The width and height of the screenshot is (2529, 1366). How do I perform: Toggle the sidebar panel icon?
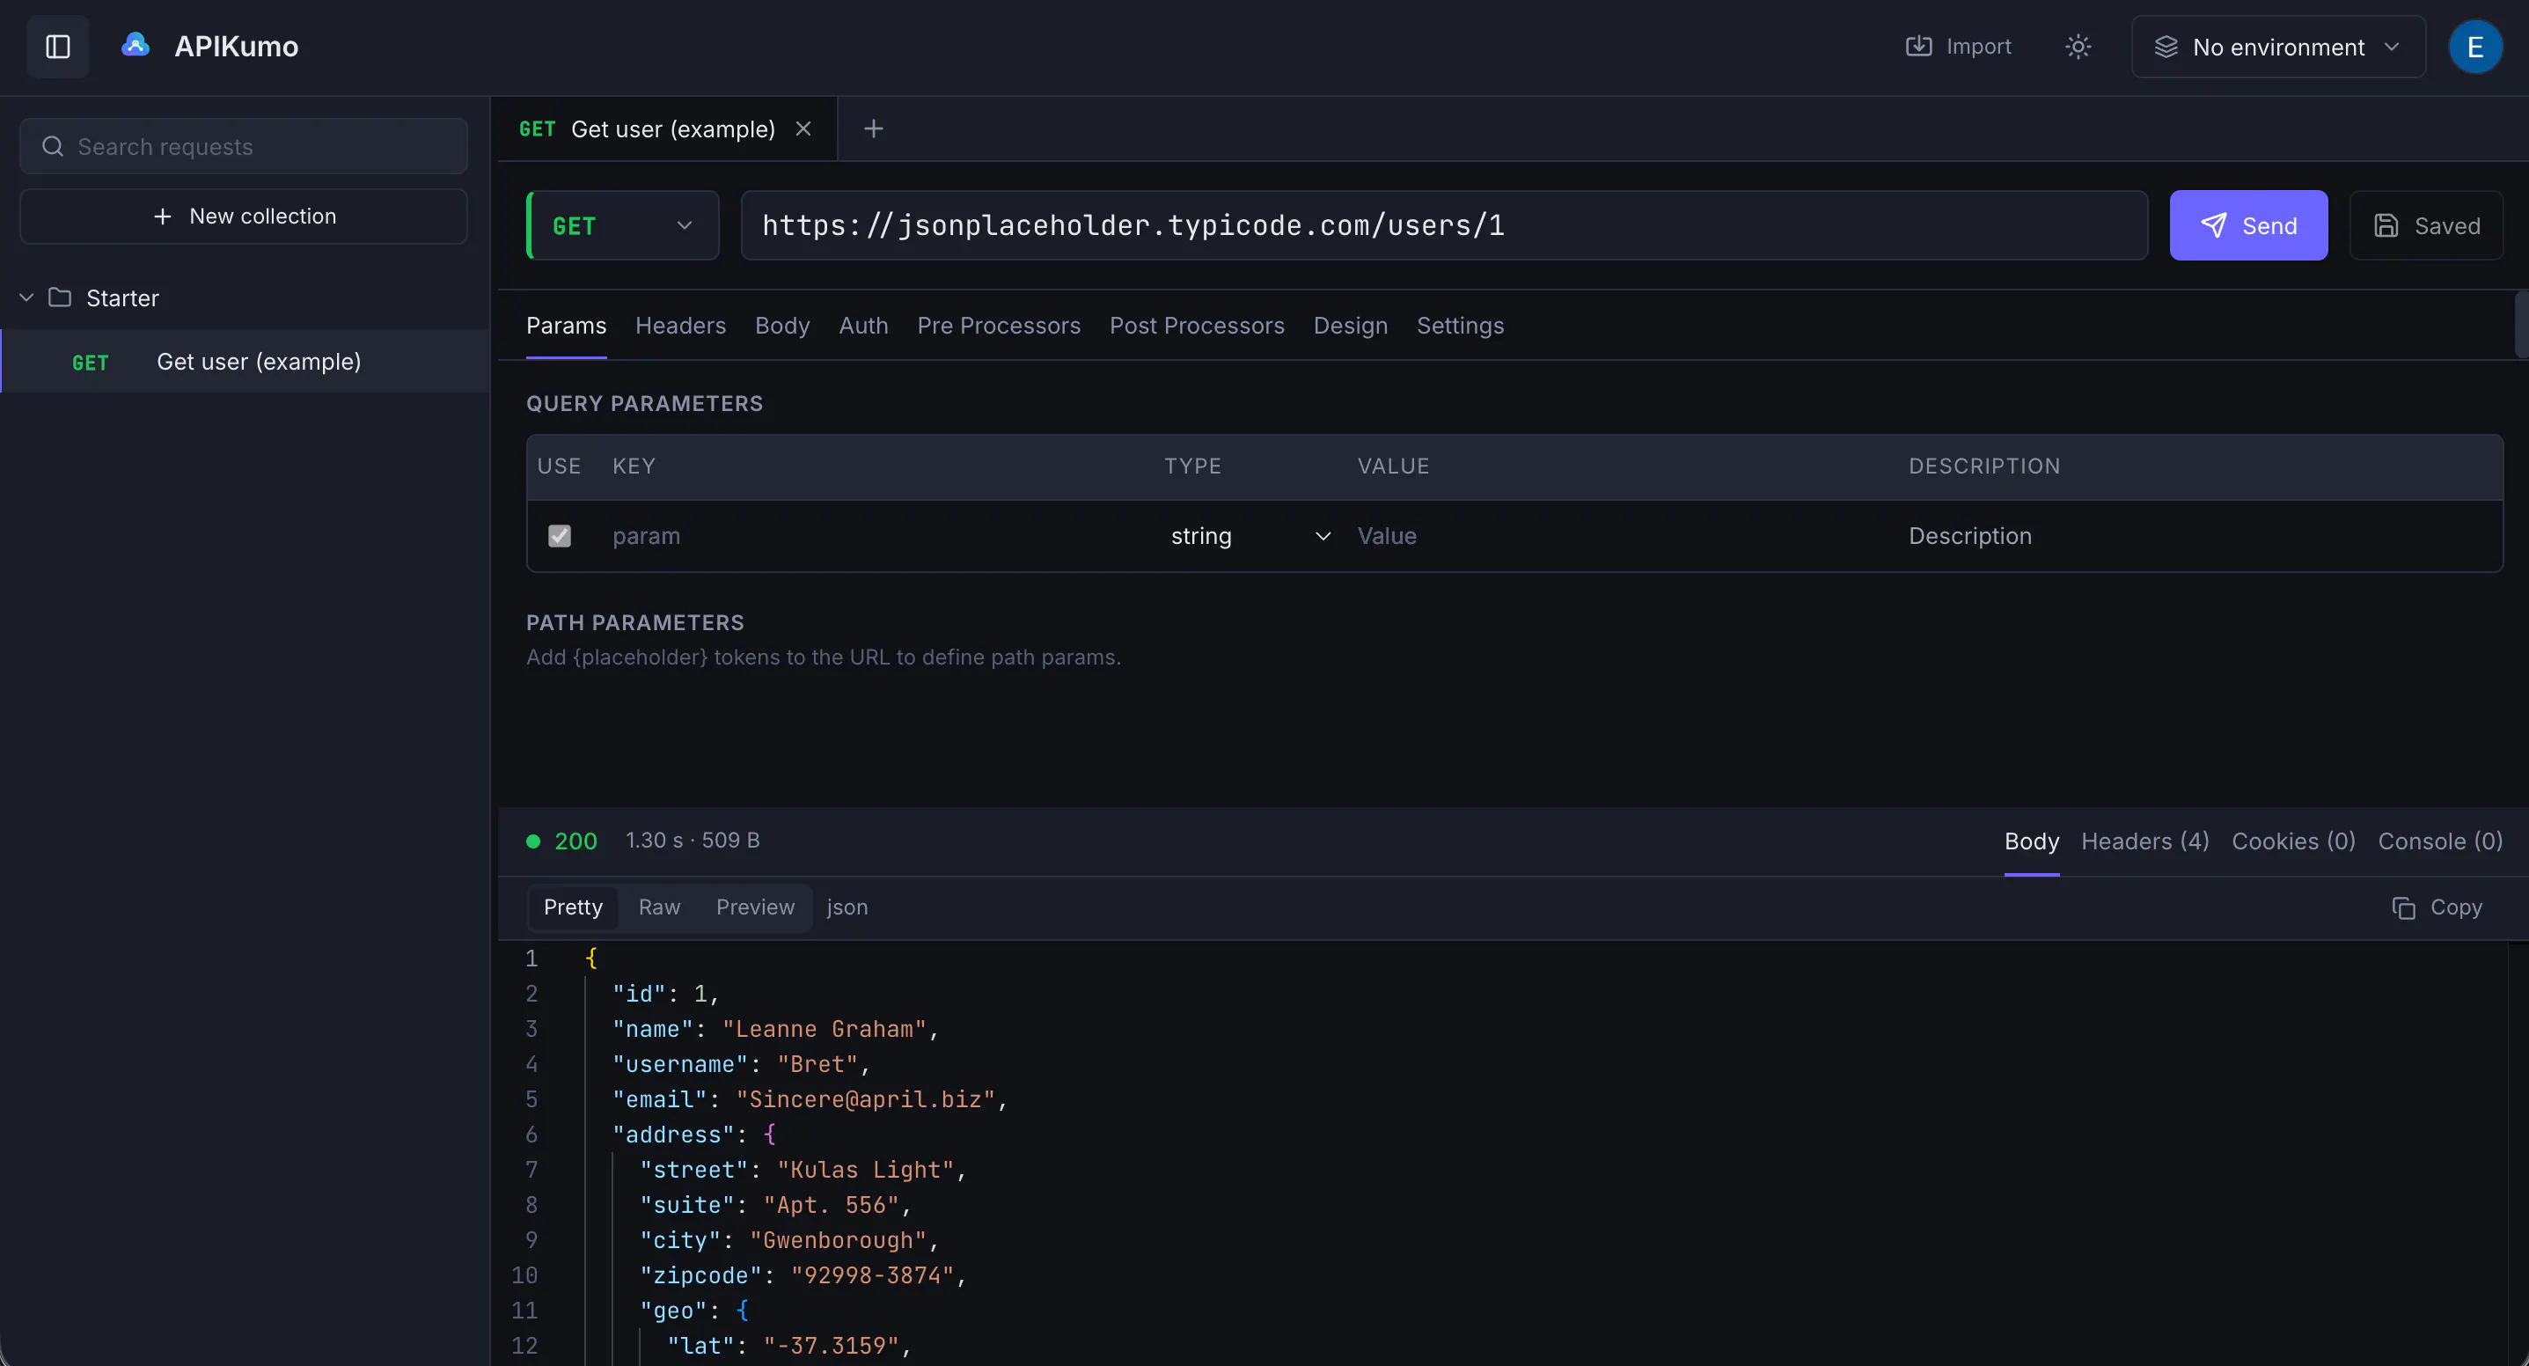pyautogui.click(x=58, y=46)
